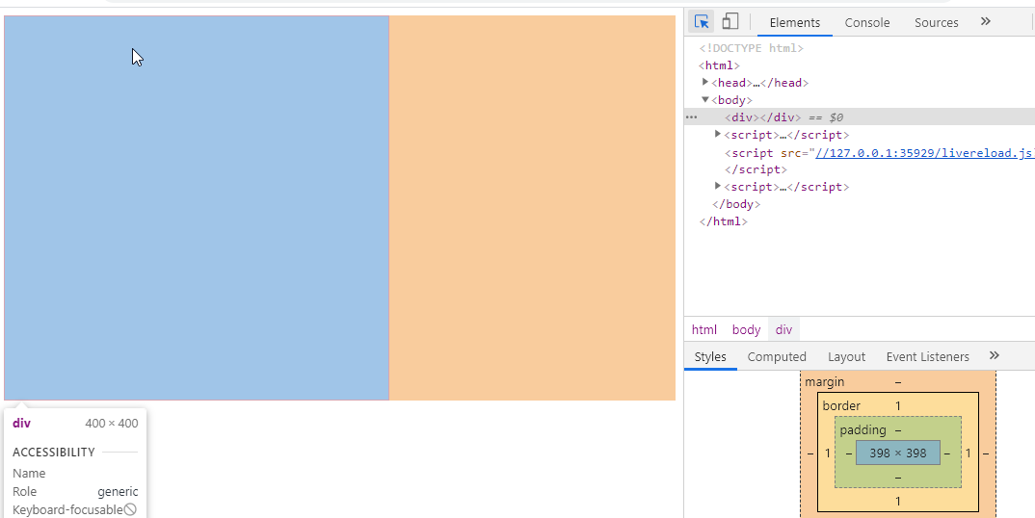This screenshot has height=518, width=1035.
Task: Collapse the body element node
Action: 705,99
